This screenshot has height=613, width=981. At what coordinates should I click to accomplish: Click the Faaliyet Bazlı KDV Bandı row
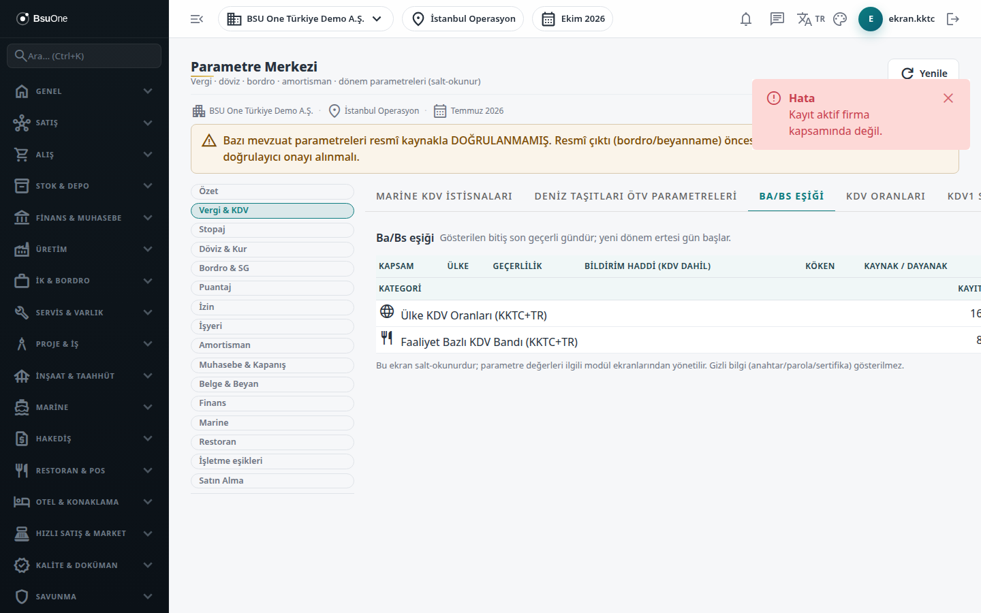pyautogui.click(x=679, y=341)
